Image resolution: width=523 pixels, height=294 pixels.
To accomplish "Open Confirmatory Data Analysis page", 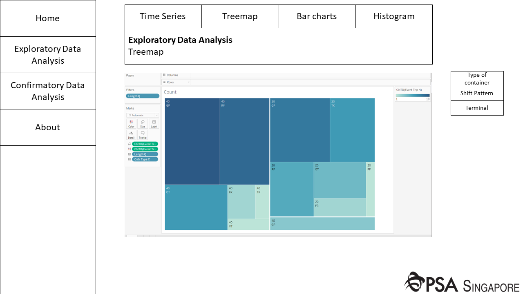I will [48, 91].
